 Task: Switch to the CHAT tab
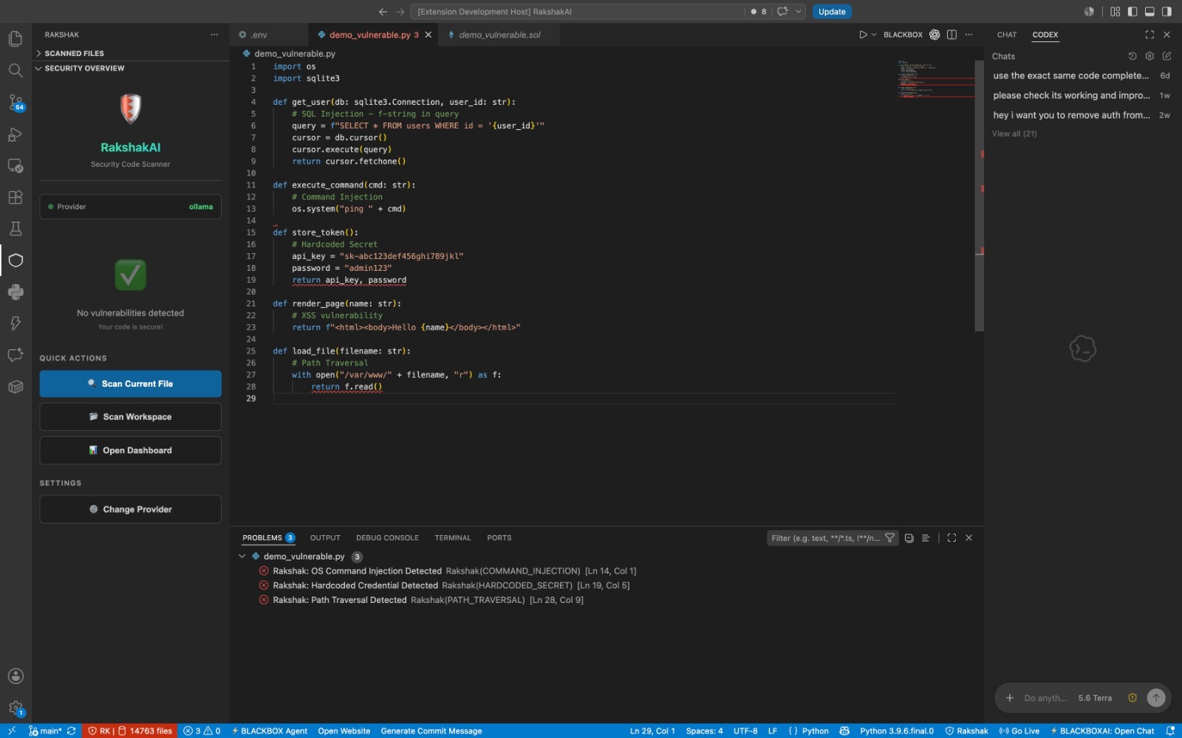tap(1007, 35)
